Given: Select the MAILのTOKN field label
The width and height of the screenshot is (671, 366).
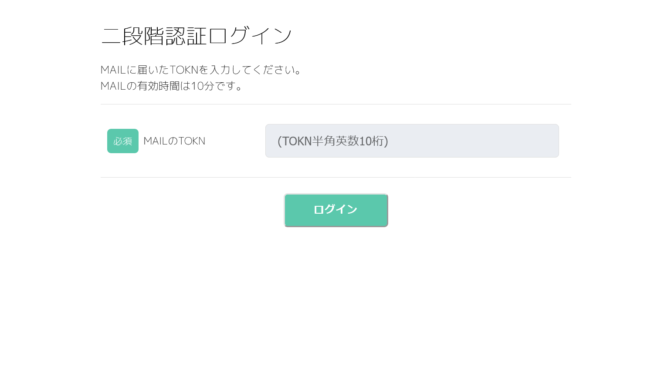Looking at the screenshot, I should [174, 141].
